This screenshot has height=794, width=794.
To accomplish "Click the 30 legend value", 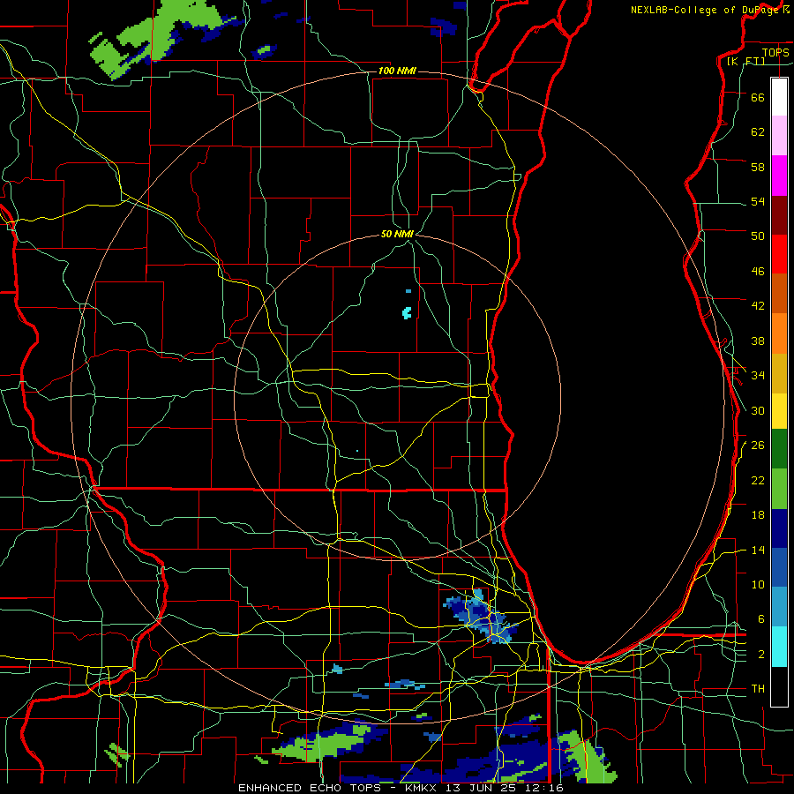I will point(758,410).
